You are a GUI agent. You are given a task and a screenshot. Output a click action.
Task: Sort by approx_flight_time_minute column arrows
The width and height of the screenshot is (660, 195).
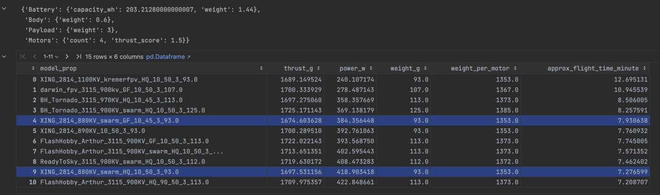click(x=644, y=68)
